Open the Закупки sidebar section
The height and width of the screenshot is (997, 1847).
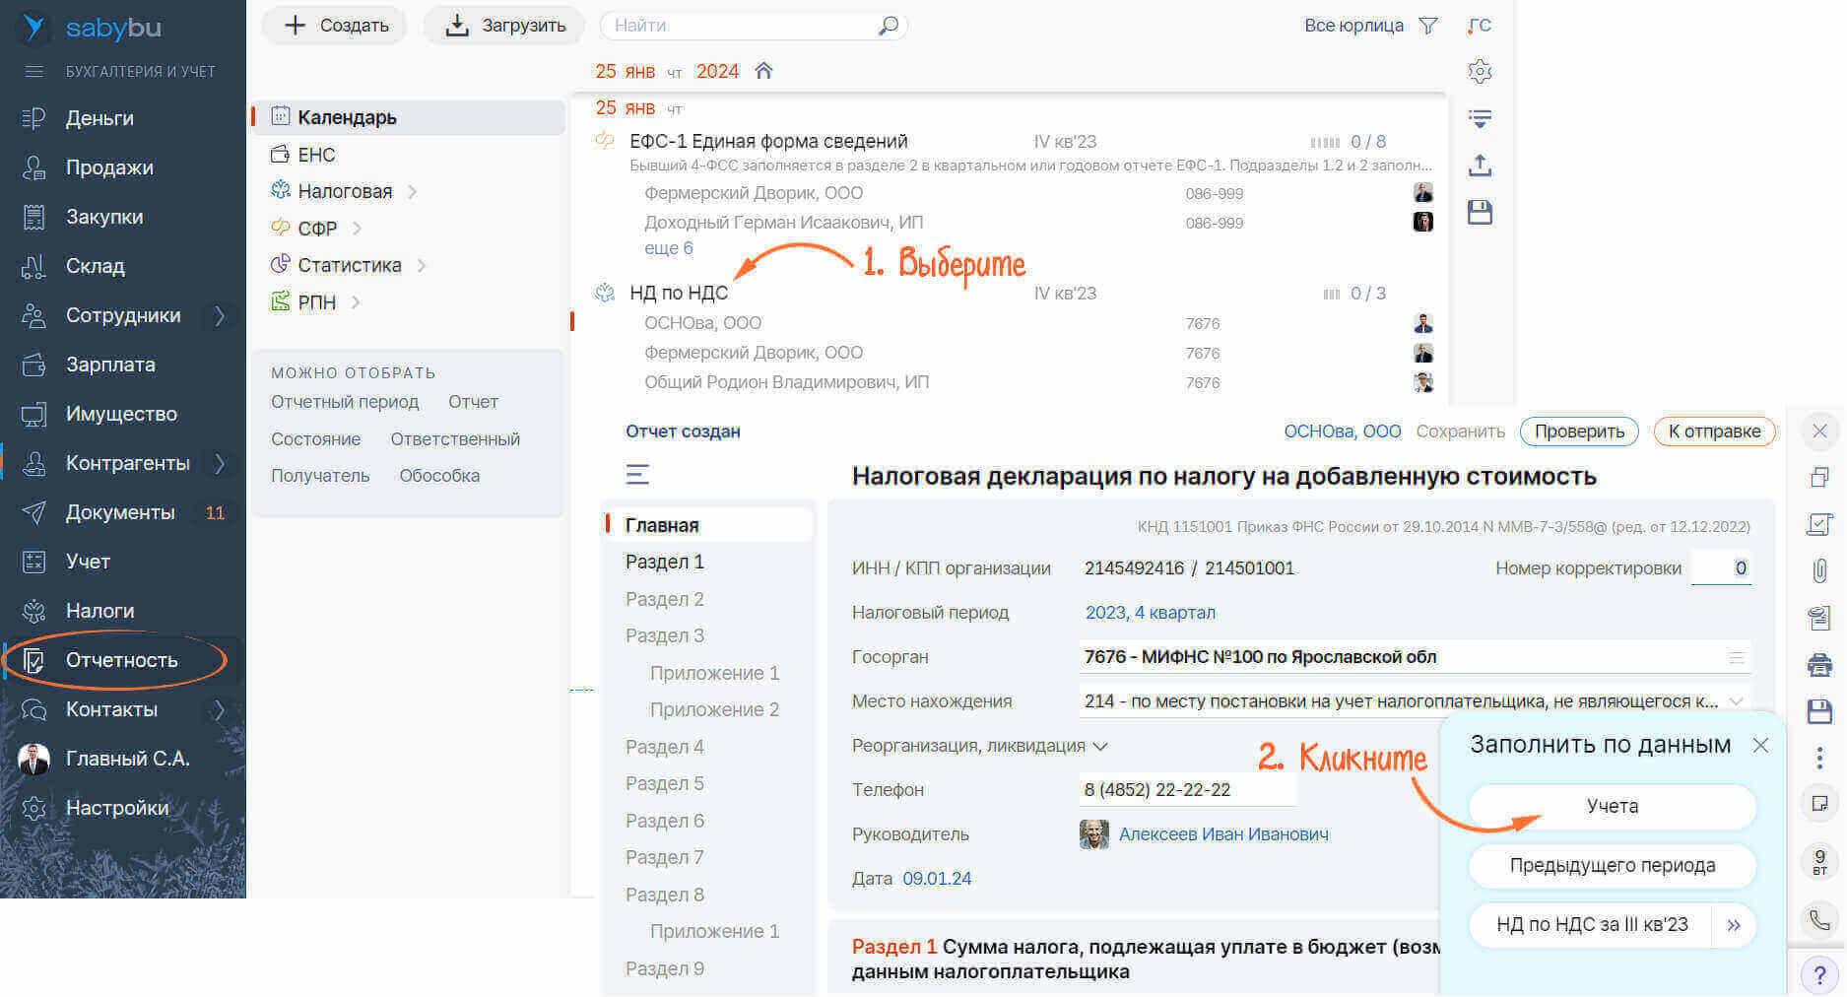coord(104,217)
